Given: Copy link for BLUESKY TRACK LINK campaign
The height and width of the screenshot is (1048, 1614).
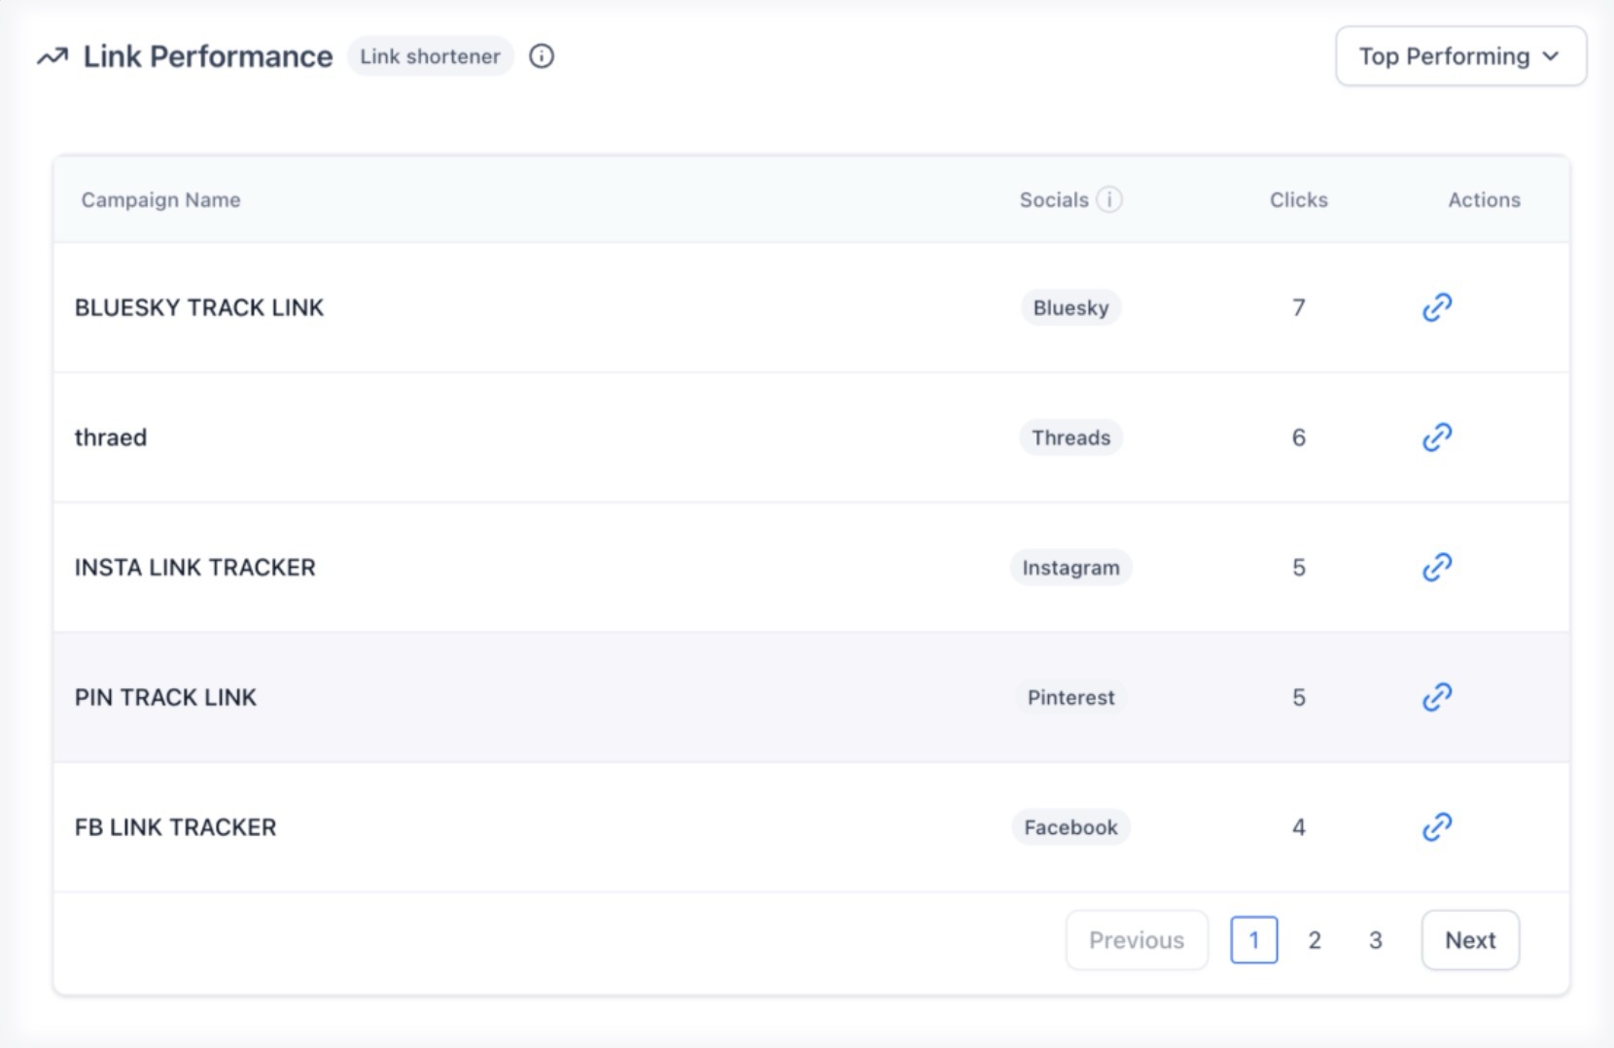Looking at the screenshot, I should coord(1436,307).
